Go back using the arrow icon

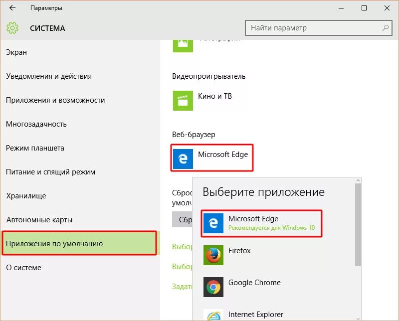12,8
